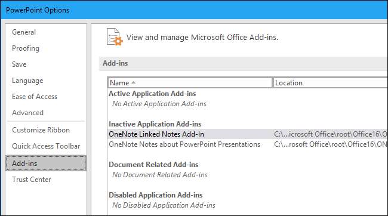388x216 pixels.
Task: Click 'No Active Application Add-ins' text
Action: [159, 104]
